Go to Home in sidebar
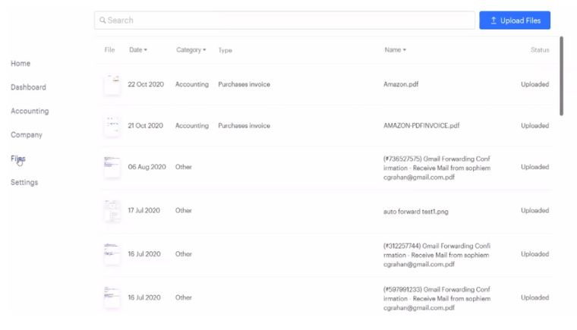The height and width of the screenshot is (330, 577). coord(20,64)
